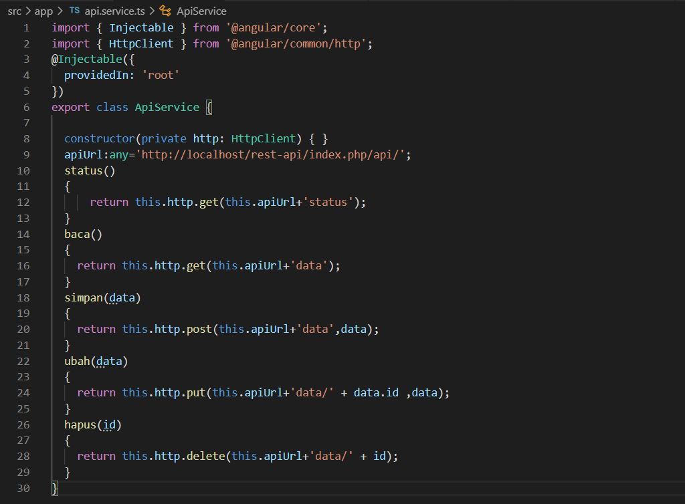Click the 'status' string literal on line 12

coord(328,203)
